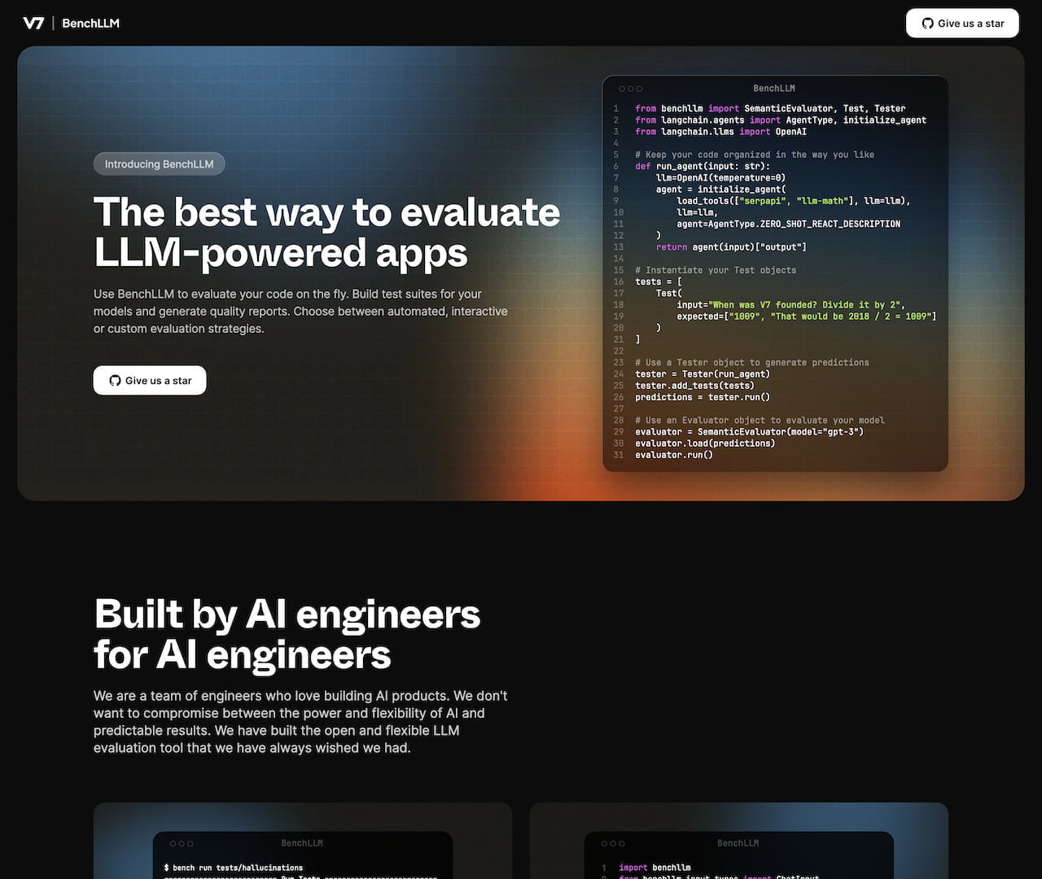Click the 'Use BenchLLM to evaluate your code' paragraph
The width and height of the screenshot is (1042, 879).
(300, 311)
